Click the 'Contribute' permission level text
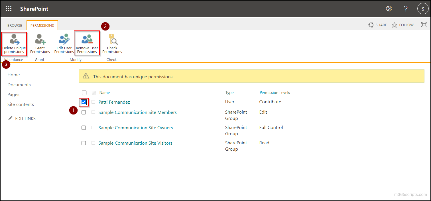This screenshot has width=431, height=201. pos(270,102)
